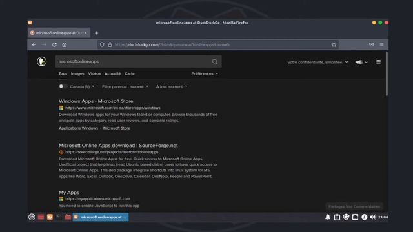Click the shield icon in system tray

346,217
